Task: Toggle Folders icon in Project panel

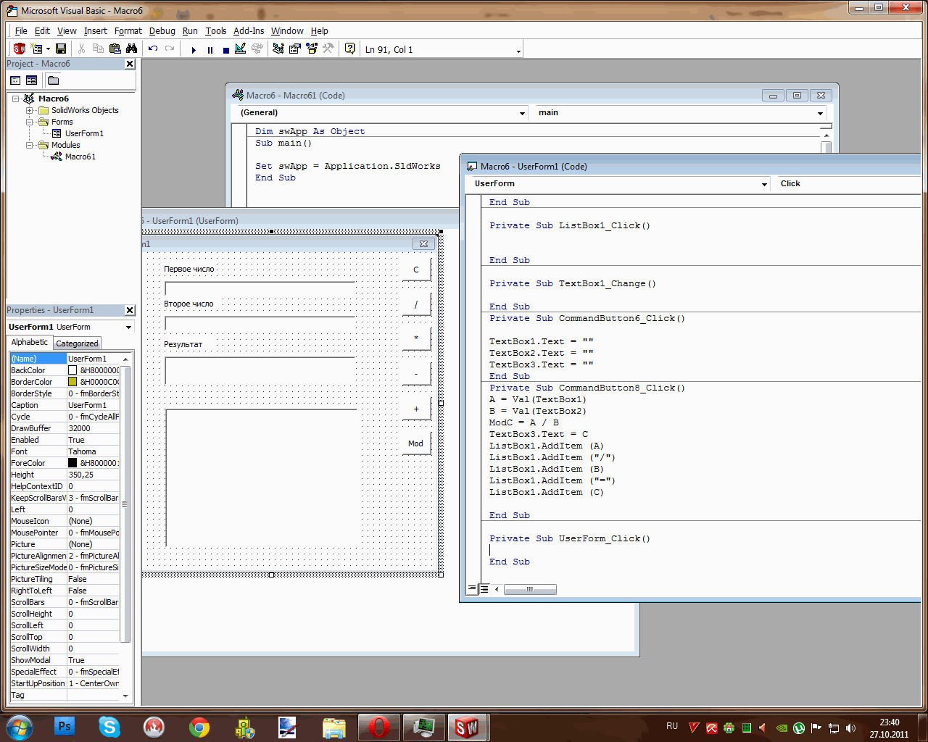Action: click(54, 80)
